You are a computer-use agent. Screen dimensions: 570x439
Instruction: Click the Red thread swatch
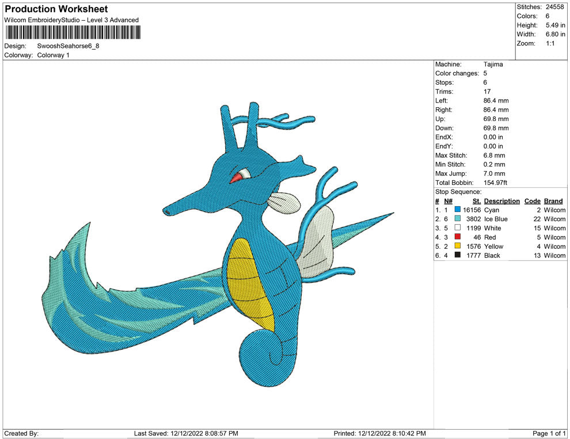(x=458, y=237)
